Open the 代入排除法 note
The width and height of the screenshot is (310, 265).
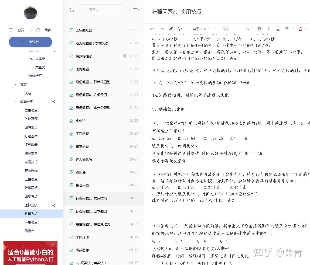(x=103, y=159)
